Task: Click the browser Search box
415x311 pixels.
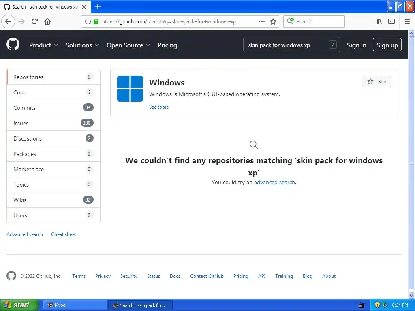Action: coord(314,21)
